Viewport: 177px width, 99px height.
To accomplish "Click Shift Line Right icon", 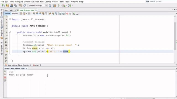I will coord(63,13).
